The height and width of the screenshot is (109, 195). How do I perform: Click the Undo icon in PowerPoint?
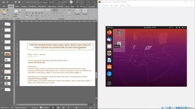[x=7, y=2]
